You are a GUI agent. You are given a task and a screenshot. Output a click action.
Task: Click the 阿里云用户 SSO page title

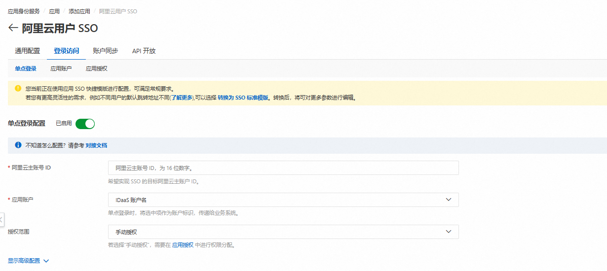click(x=60, y=28)
